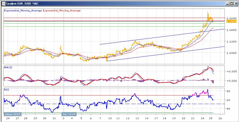Click the RSI level 80 axis label
Image resolution: width=239 pixels, height=122 pixels.
pos(228,91)
